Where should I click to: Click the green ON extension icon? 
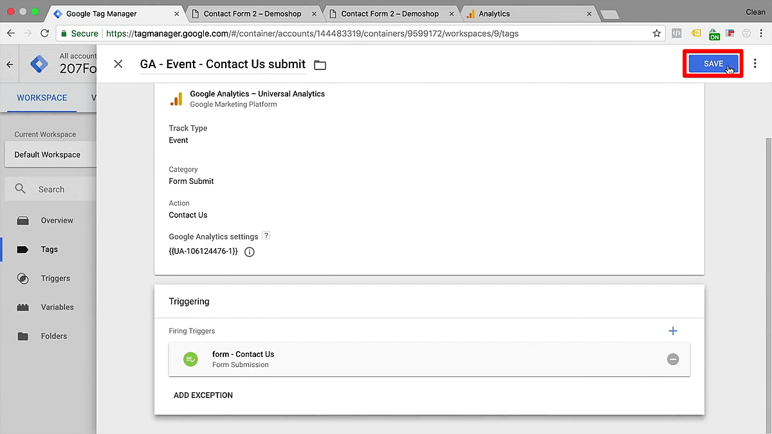714,34
